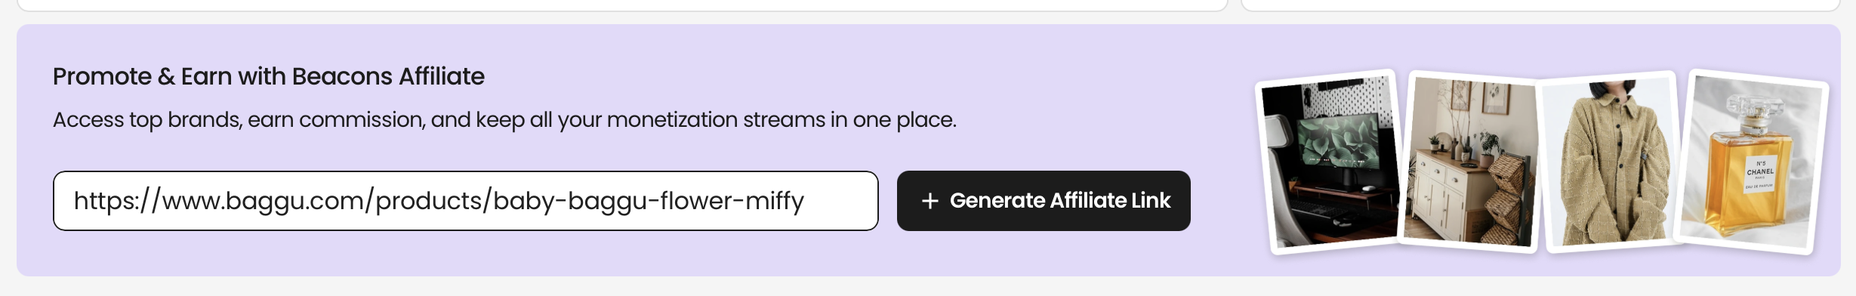Open the cream cabinet product thumbnail
Image resolution: width=1856 pixels, height=296 pixels.
(1470, 161)
